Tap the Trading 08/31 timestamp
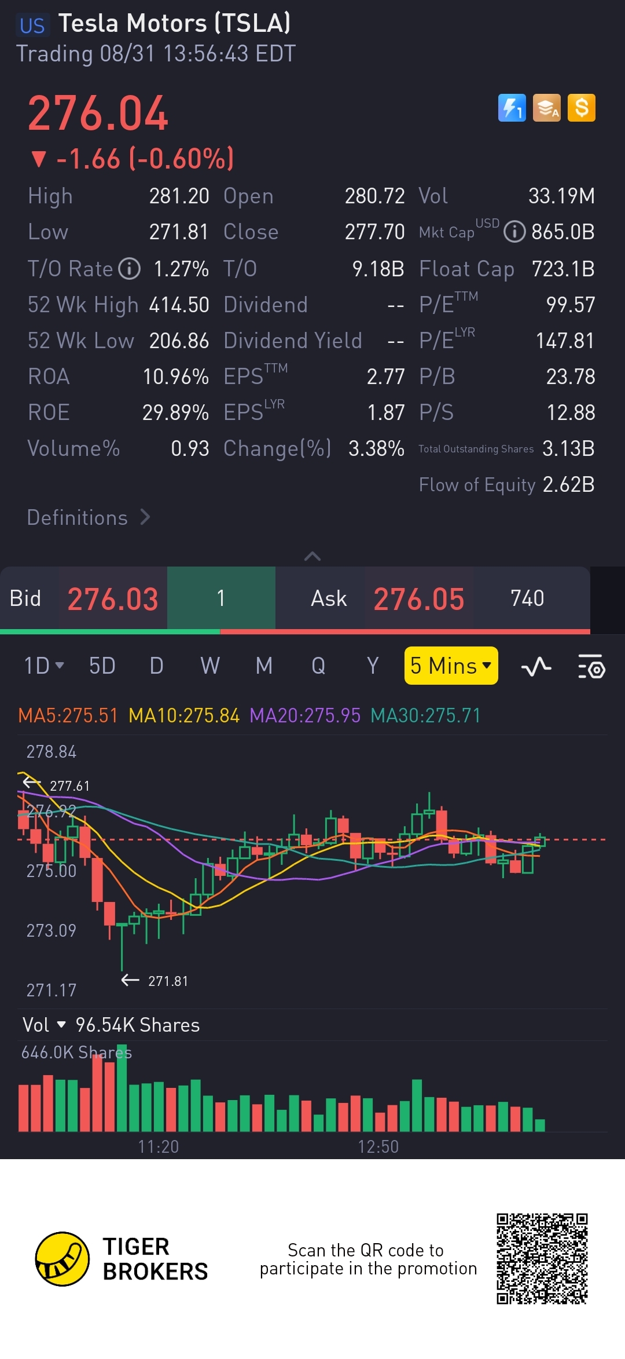This screenshot has height=1359, width=625. (x=156, y=54)
